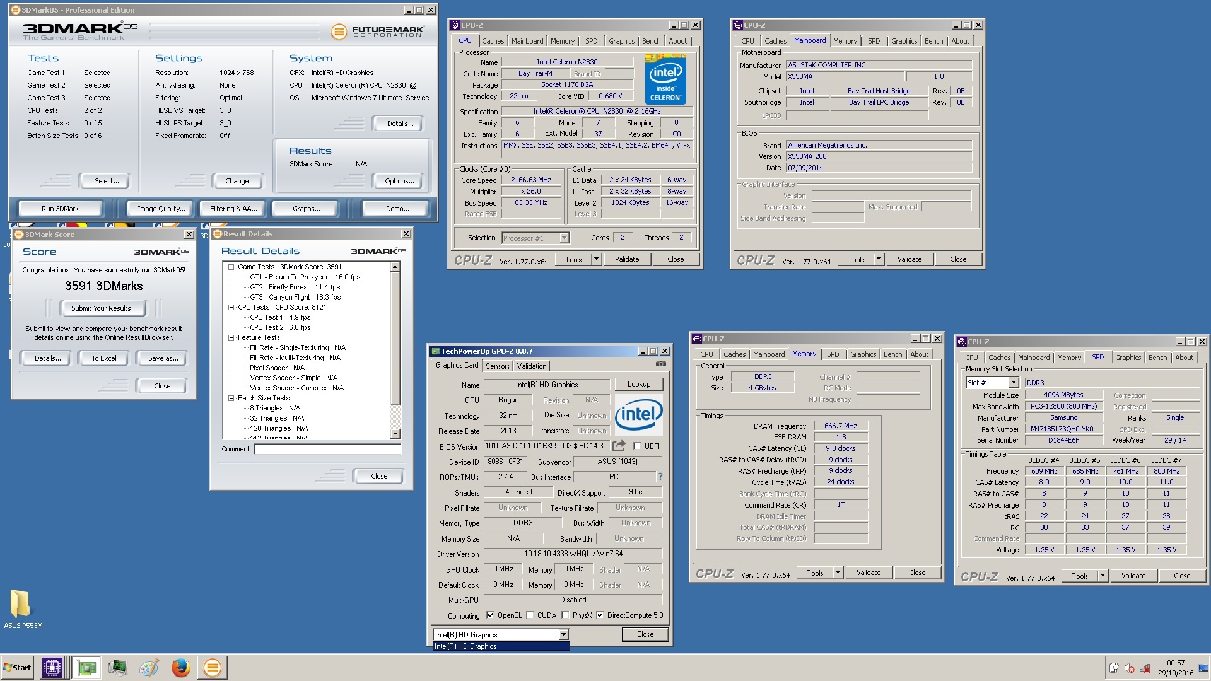Click the clock showing 00:57
1211x681 pixels.
(x=1176, y=663)
